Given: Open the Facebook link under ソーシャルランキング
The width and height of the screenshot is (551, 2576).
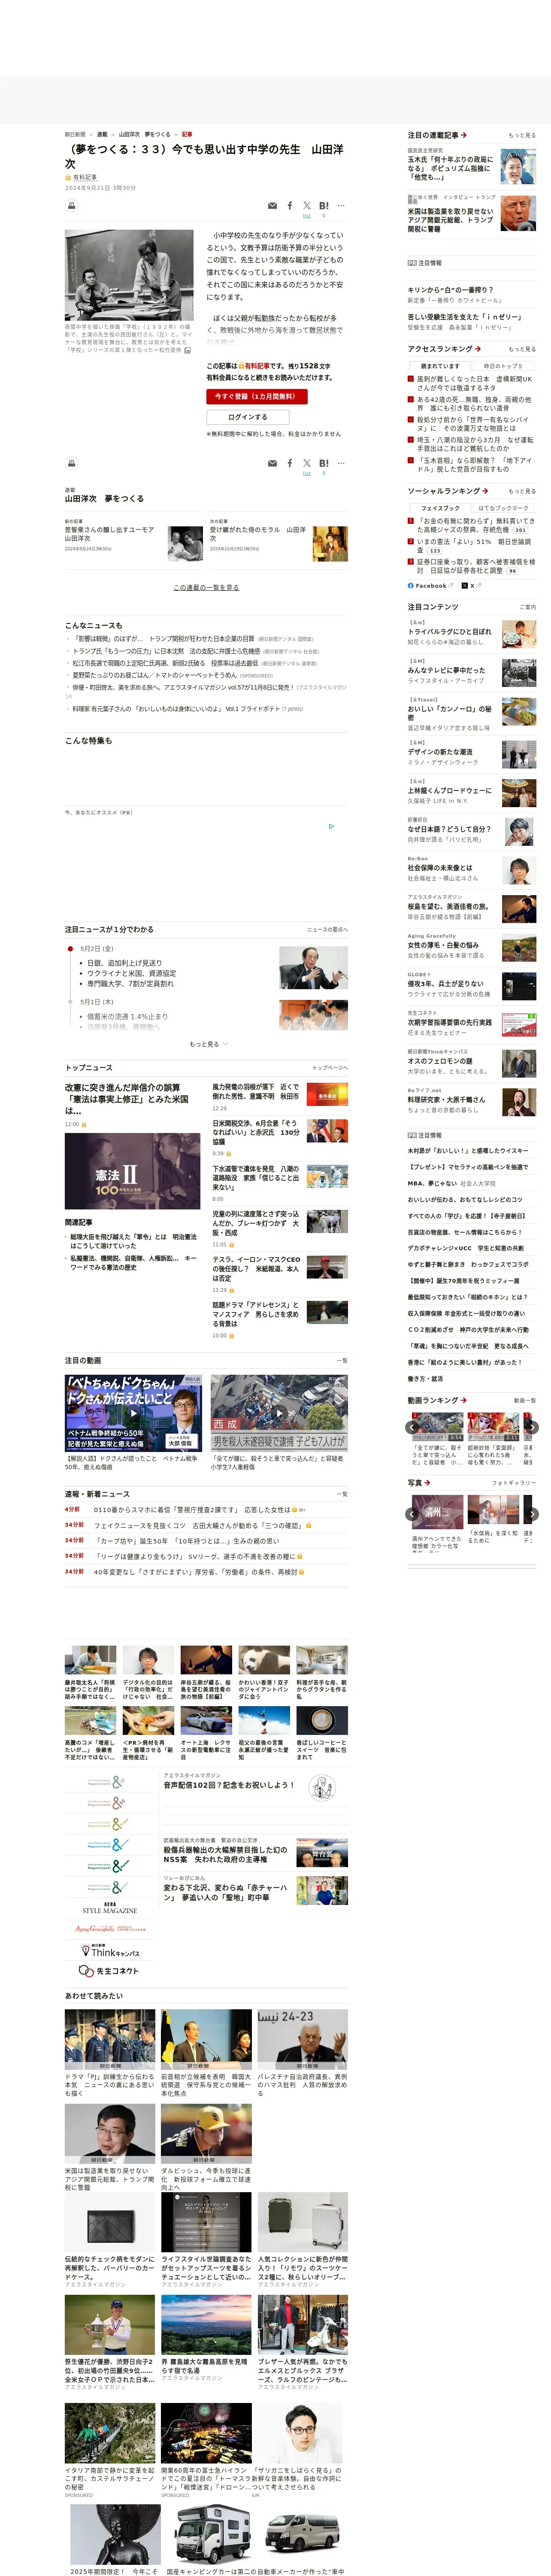Looking at the screenshot, I should (x=430, y=586).
